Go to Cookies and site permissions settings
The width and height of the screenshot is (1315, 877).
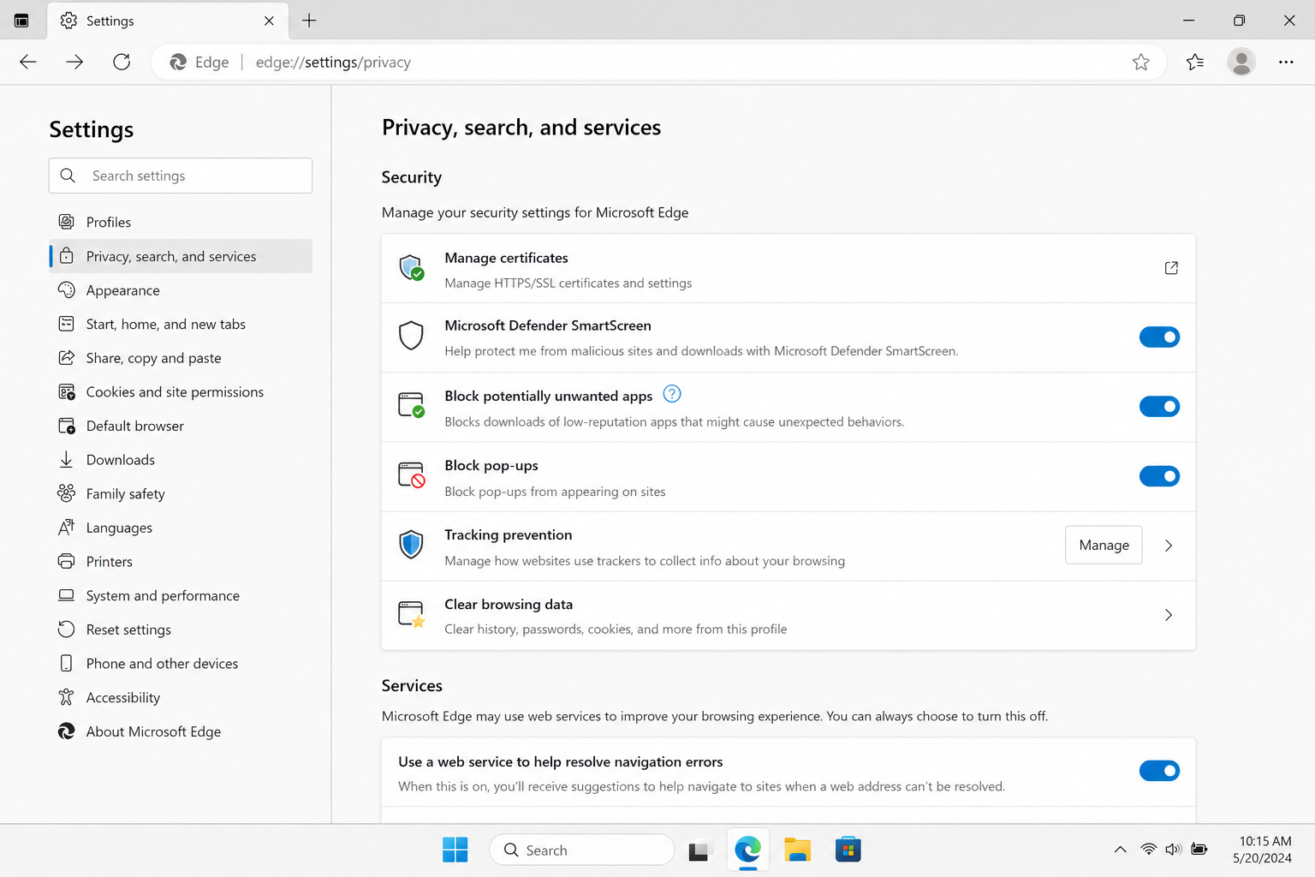(x=175, y=392)
